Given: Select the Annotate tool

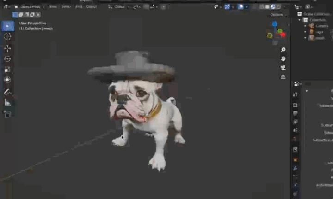Looking at the screenshot, I should click(8, 92).
